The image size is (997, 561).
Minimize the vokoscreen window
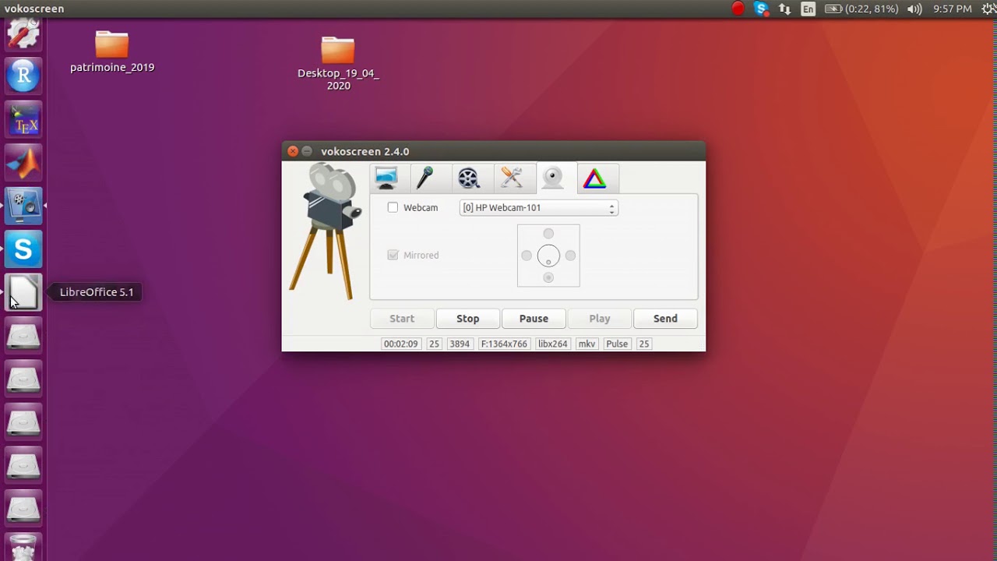click(x=307, y=151)
